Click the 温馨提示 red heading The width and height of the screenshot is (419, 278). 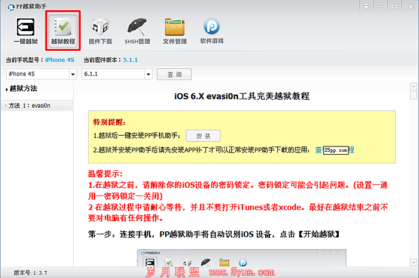pos(105,174)
